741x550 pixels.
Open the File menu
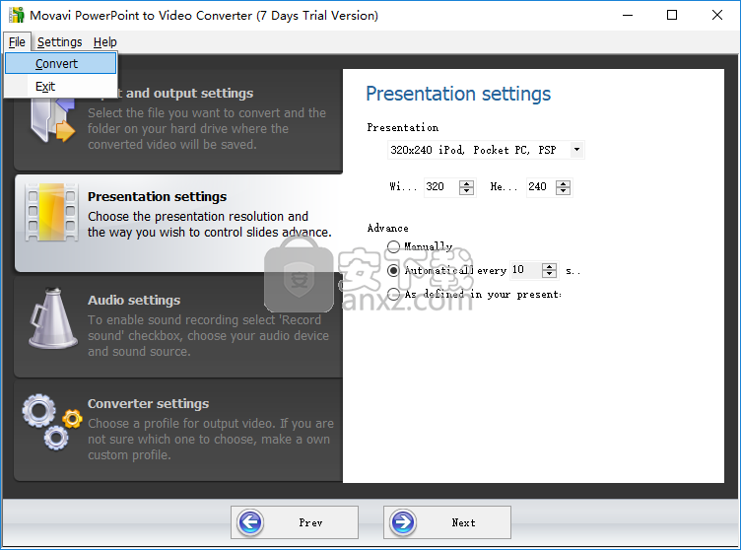click(x=17, y=42)
